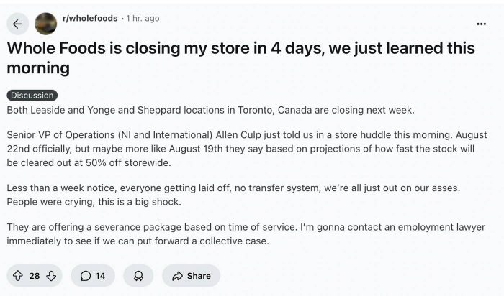504x296 pixels.
Task: Click the name Allen Culp in the text
Action: (239, 134)
